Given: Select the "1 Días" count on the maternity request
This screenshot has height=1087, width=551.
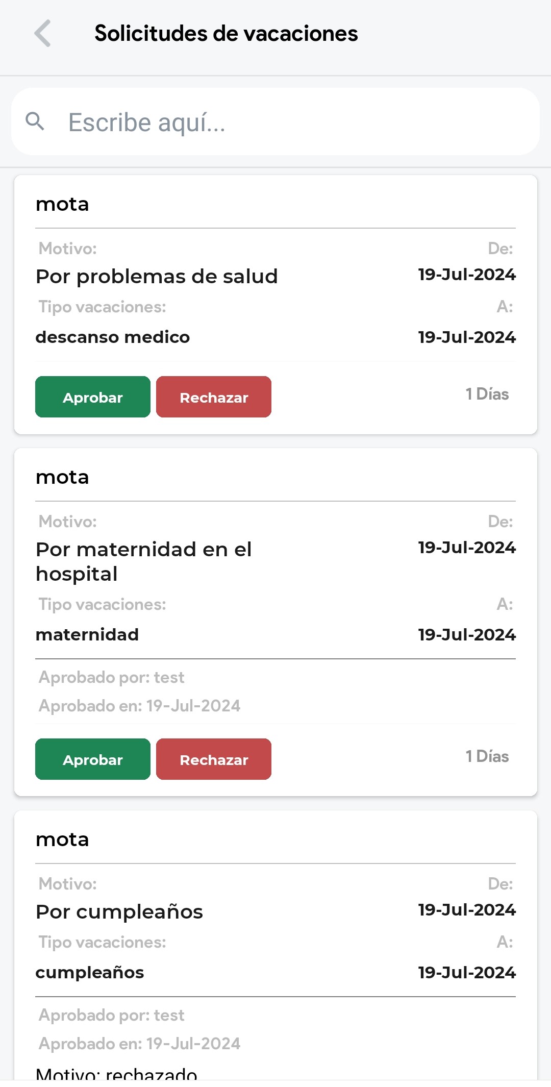Looking at the screenshot, I should pos(487,757).
